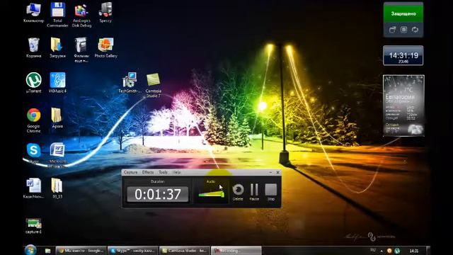Stop the recording
This screenshot has width=453, height=255.
[x=271, y=192]
